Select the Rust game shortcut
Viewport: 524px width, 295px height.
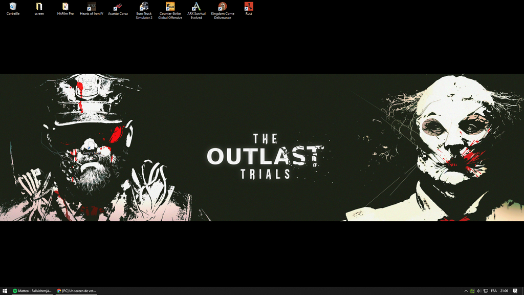point(249,9)
